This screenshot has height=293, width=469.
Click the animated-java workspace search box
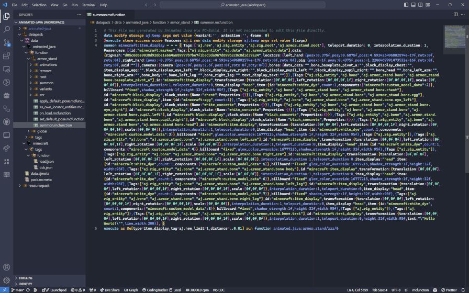243,5
